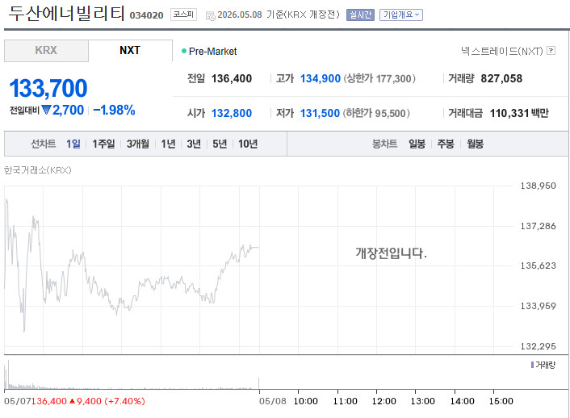Show the 1년 line chart
The width and height of the screenshot is (570, 418).
coord(168,144)
